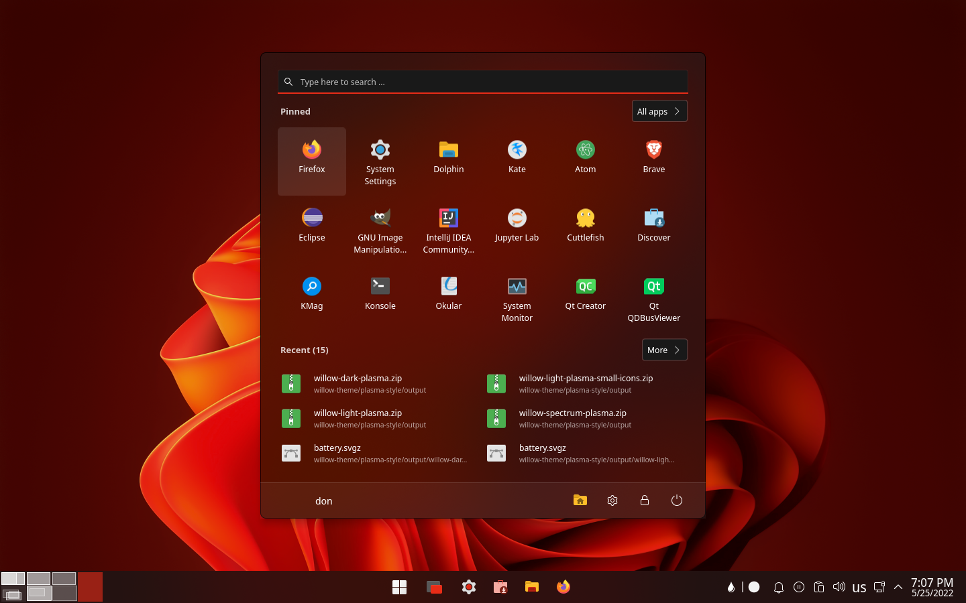Click the user name 'don'
Image resolution: width=966 pixels, height=603 pixels.
click(x=324, y=501)
